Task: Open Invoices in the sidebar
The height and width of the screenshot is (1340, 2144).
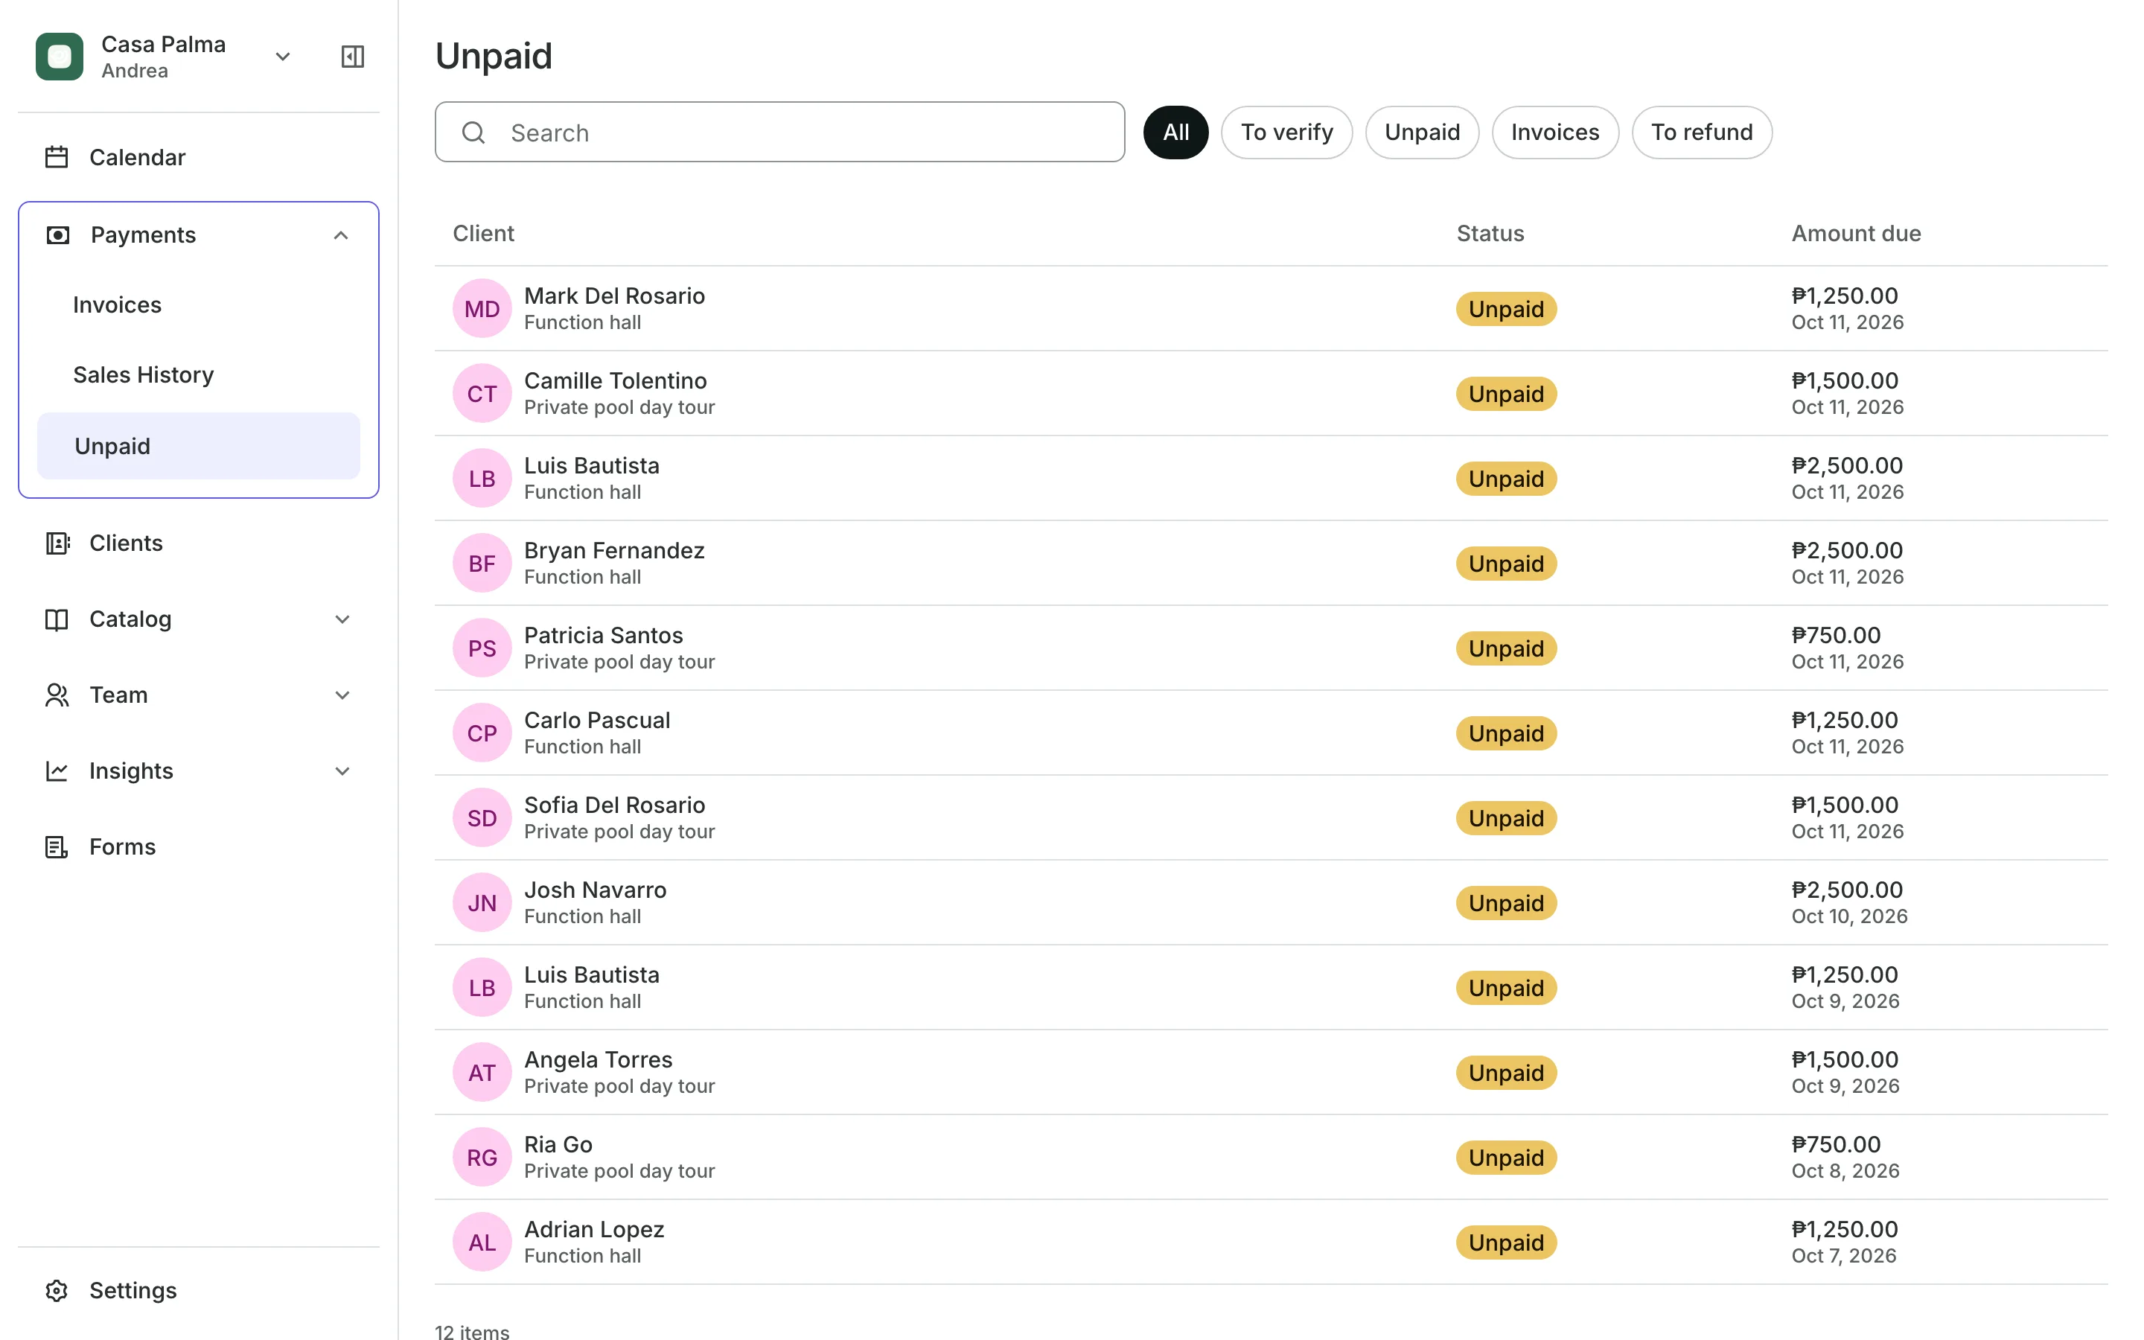Action: (x=199, y=305)
